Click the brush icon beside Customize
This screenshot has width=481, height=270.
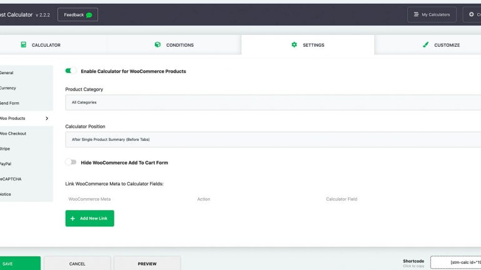[425, 45]
